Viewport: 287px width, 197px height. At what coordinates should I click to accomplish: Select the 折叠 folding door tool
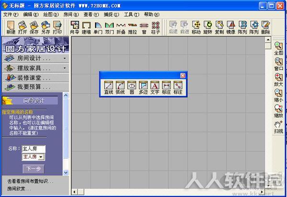click(121, 27)
